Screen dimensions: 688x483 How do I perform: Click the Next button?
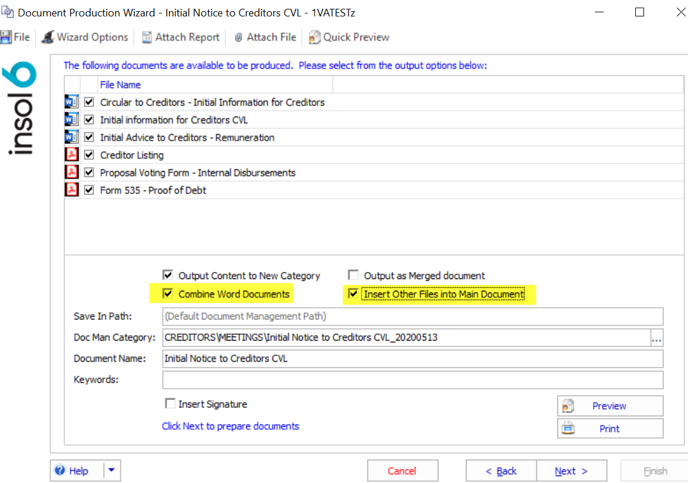(571, 471)
